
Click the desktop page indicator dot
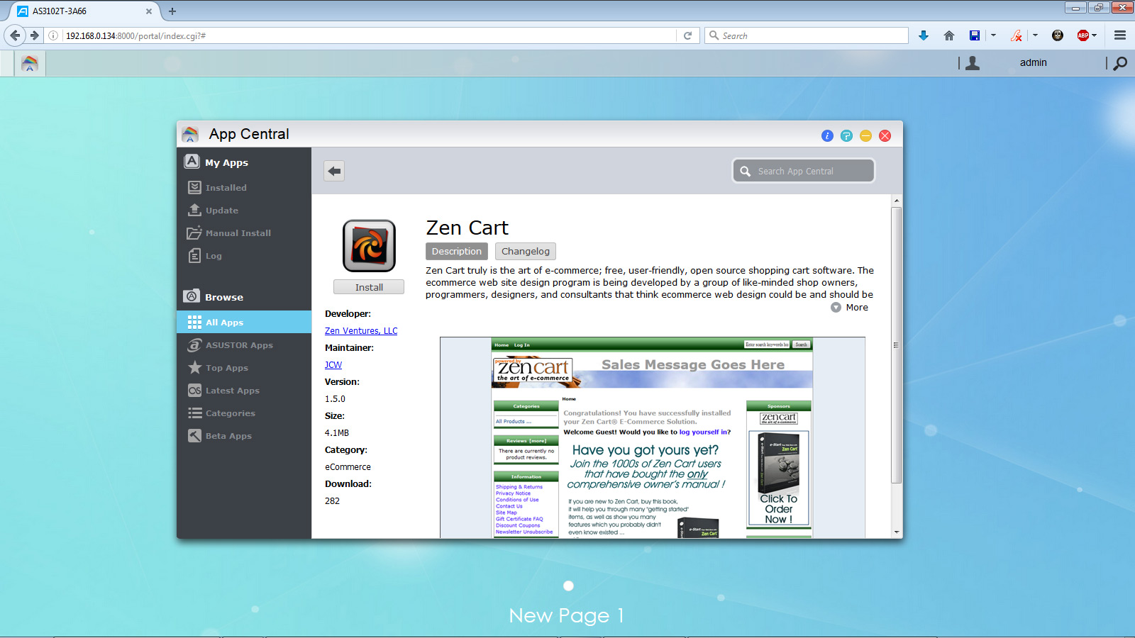click(x=568, y=586)
